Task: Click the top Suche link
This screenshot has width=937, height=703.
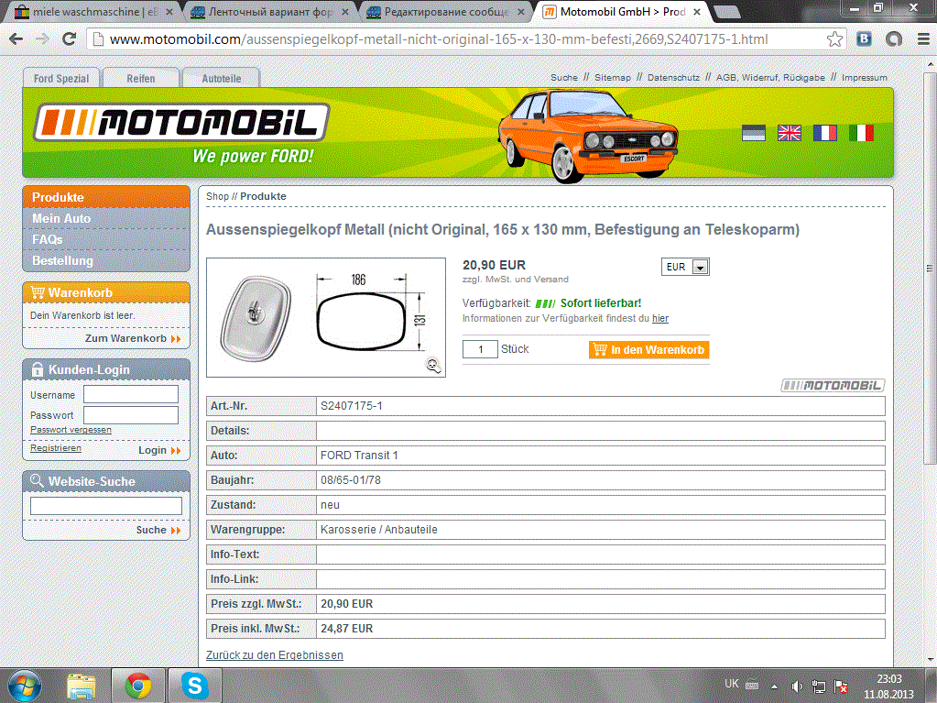Action: [564, 77]
